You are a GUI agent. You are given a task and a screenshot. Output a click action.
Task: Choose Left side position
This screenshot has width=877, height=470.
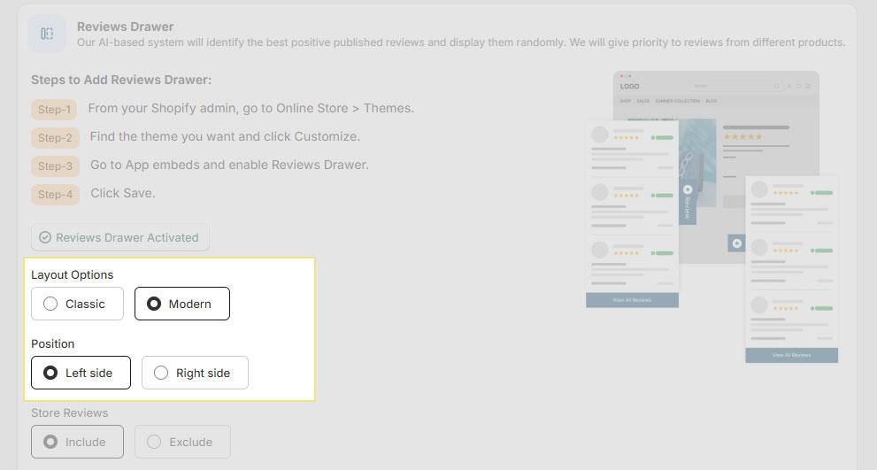click(81, 373)
